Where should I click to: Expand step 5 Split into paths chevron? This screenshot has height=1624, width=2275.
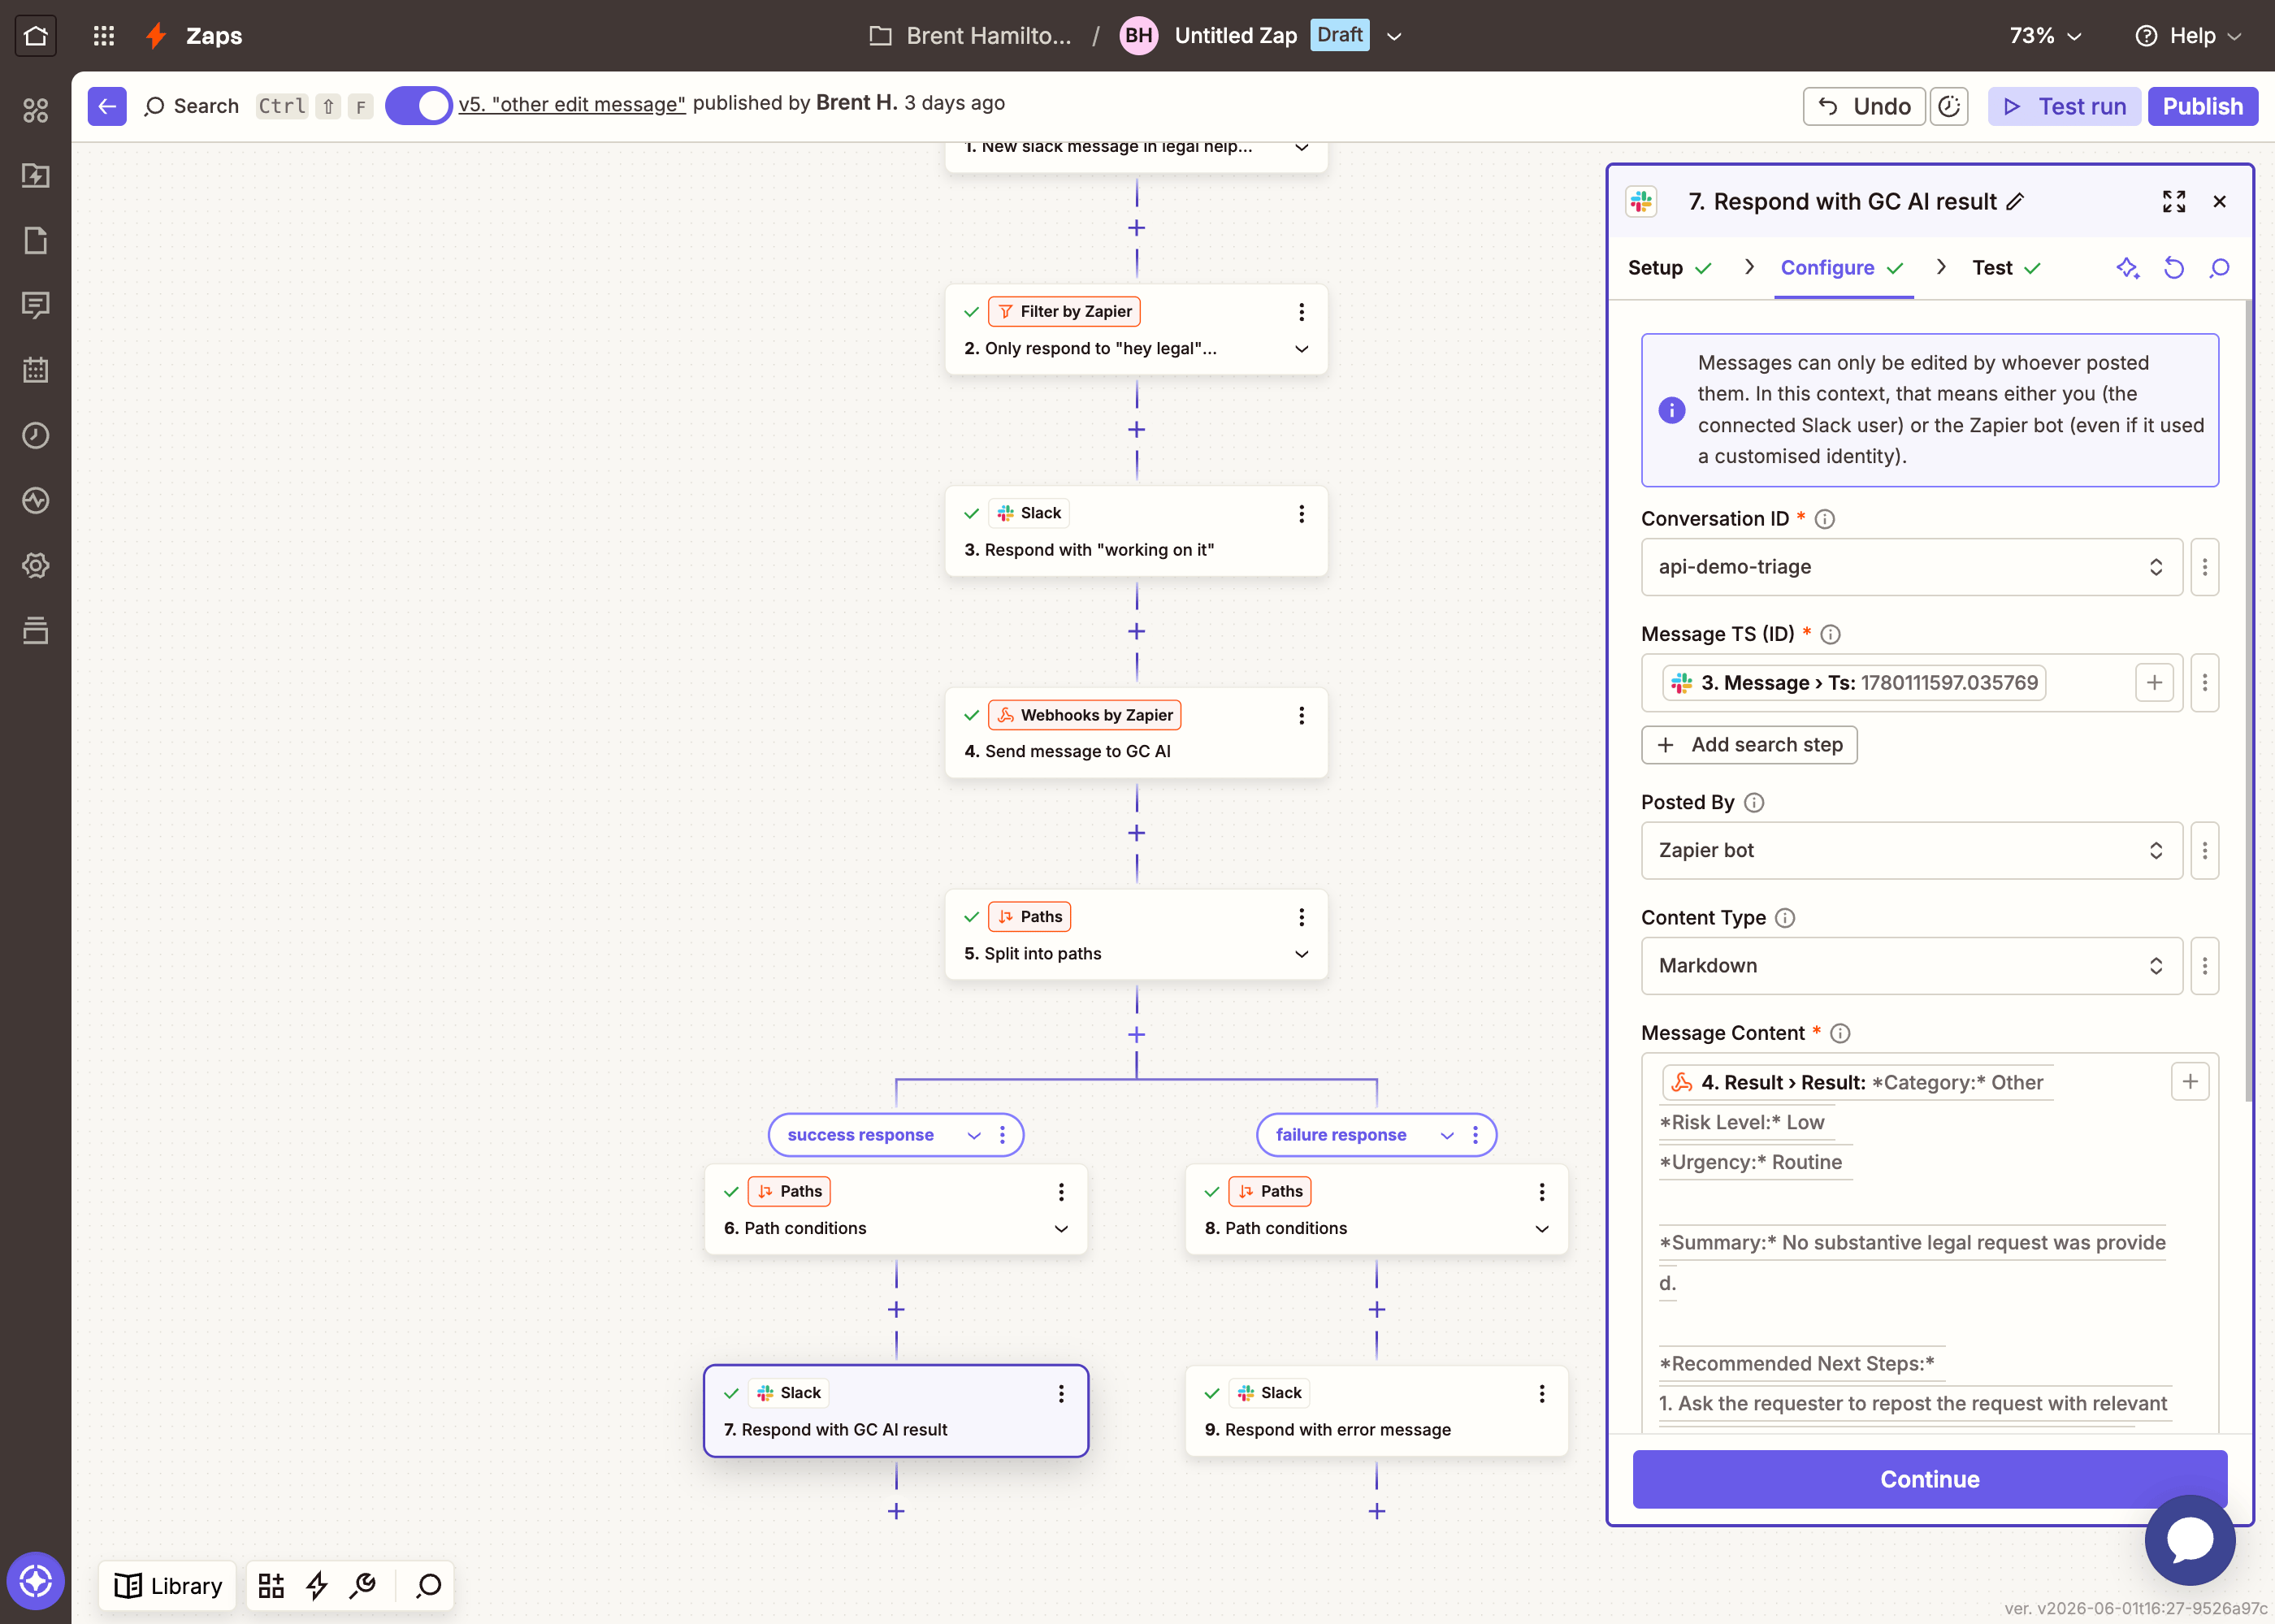click(x=1302, y=954)
